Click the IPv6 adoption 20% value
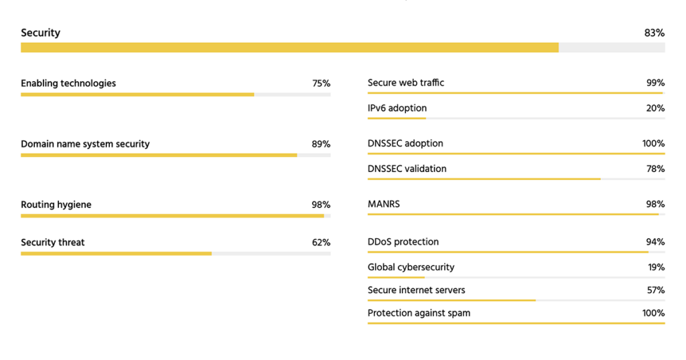Screen dimensions: 686x360 pos(655,108)
